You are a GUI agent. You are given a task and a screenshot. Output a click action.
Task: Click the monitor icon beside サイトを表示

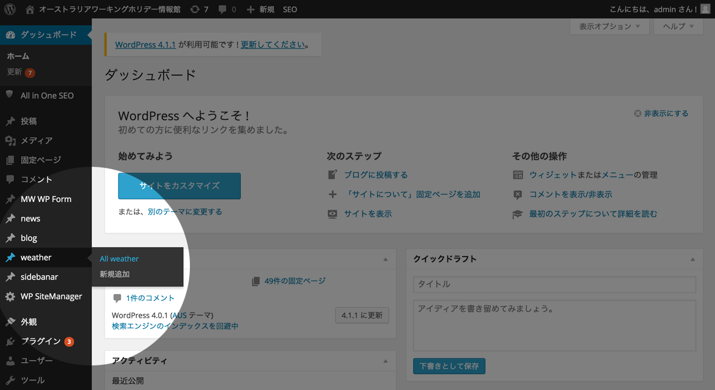(x=332, y=214)
